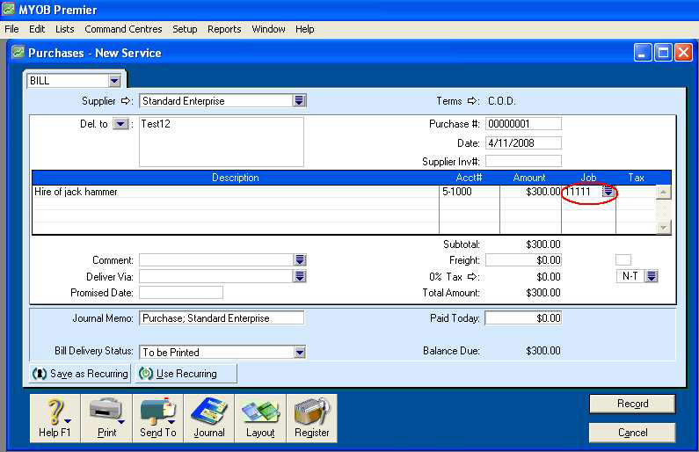This screenshot has height=452, width=699.
Task: Click MYOB Premier title bar icon
Action: (x=8, y=9)
